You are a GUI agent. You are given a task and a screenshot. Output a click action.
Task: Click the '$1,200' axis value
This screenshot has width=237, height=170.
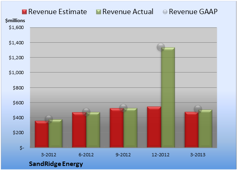(16, 58)
